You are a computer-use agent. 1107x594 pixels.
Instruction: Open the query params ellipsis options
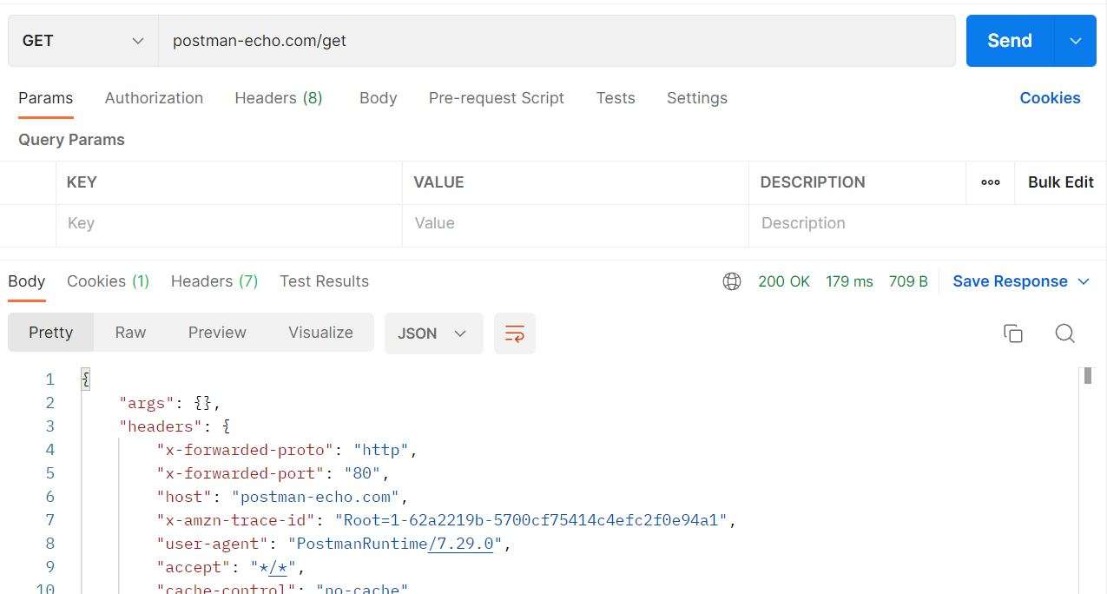point(990,181)
